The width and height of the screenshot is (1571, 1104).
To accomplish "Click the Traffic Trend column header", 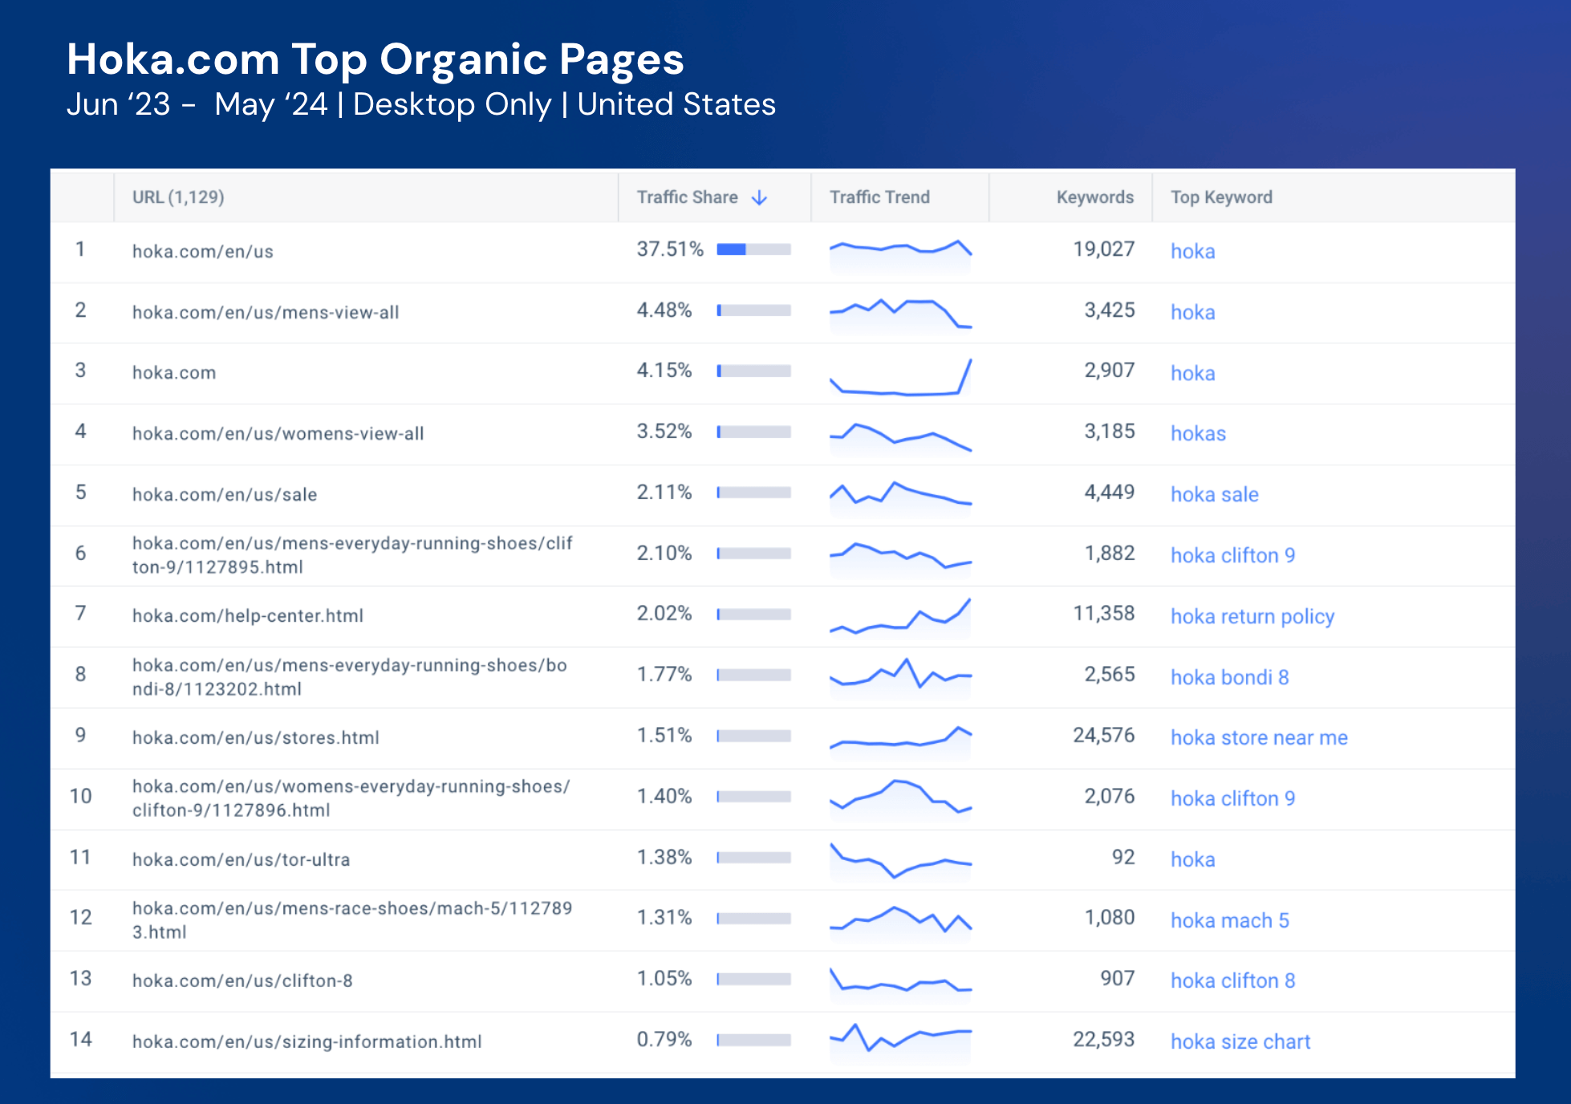I will coord(879,197).
